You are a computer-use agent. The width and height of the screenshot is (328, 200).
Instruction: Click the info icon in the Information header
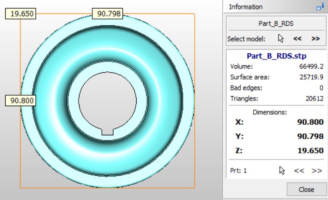tap(319, 7)
